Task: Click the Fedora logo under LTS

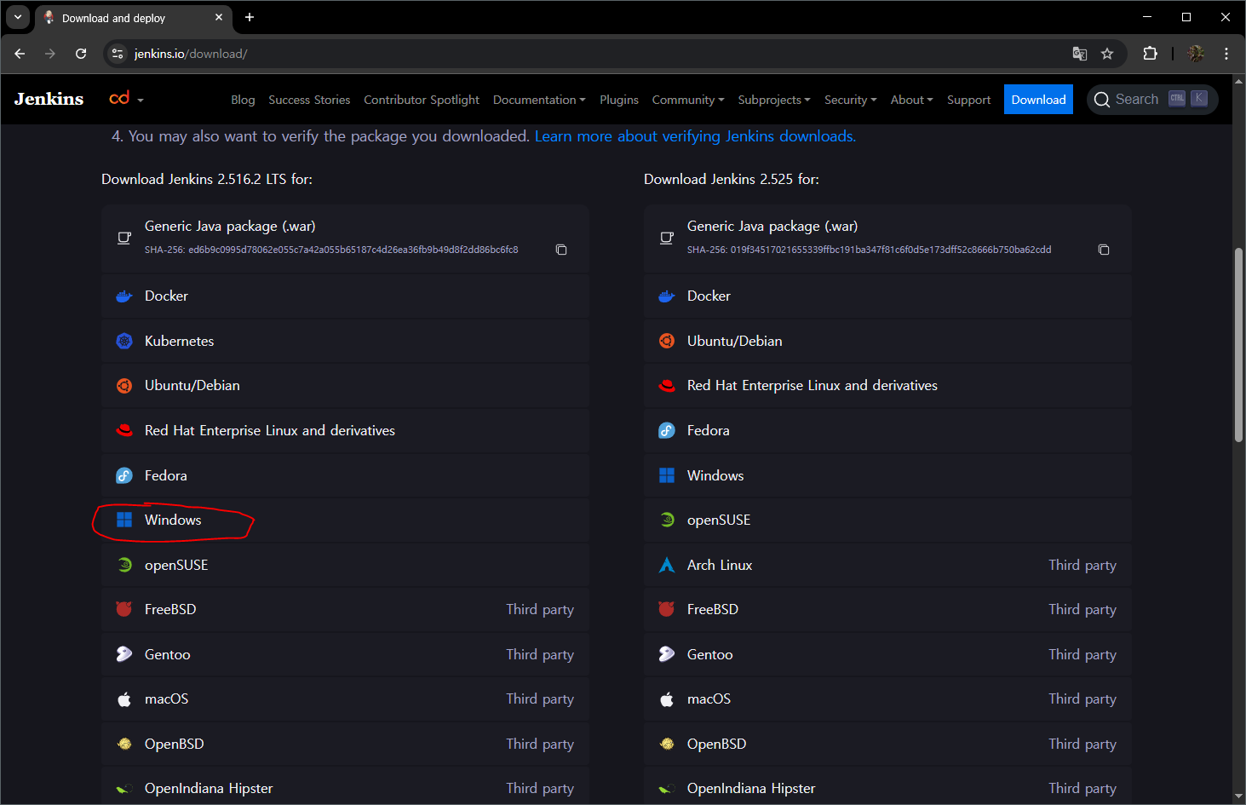Action: coord(124,475)
